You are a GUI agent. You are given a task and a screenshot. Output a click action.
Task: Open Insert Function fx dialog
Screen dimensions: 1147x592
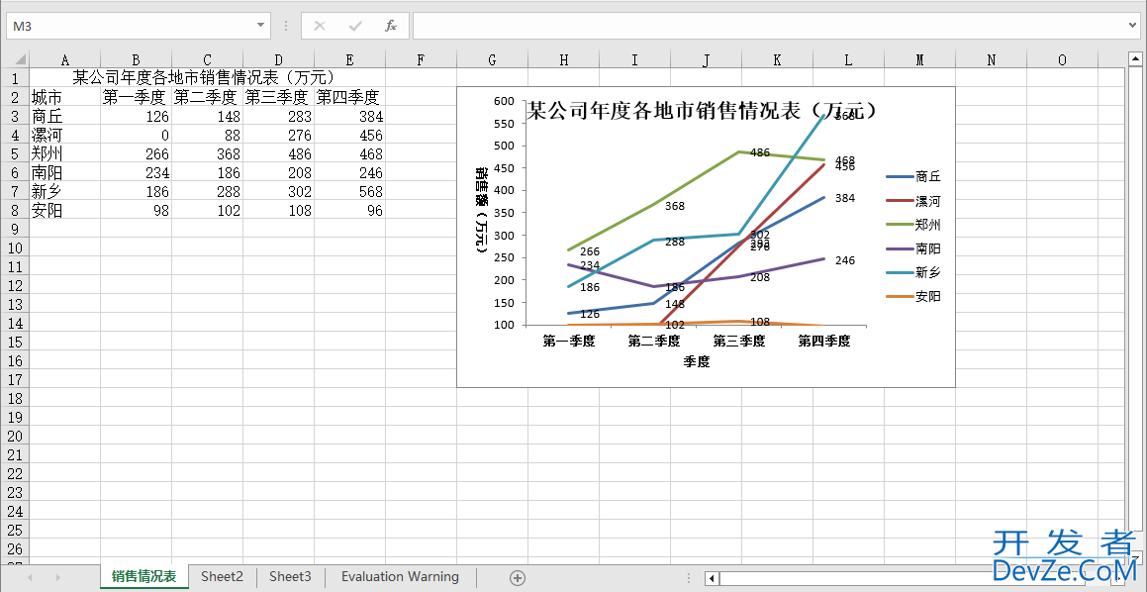[391, 26]
